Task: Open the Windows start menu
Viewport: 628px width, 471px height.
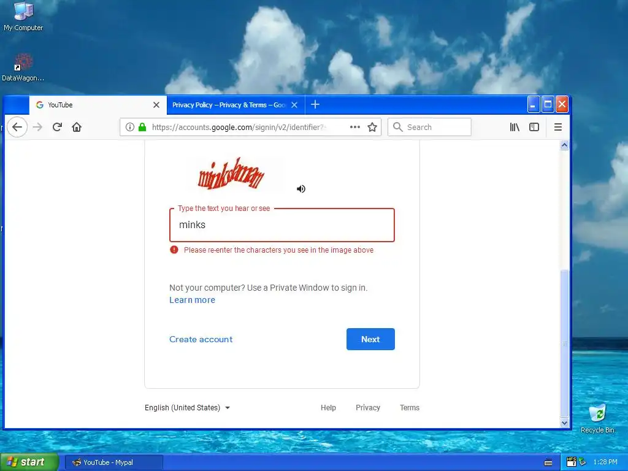Action: [x=29, y=462]
